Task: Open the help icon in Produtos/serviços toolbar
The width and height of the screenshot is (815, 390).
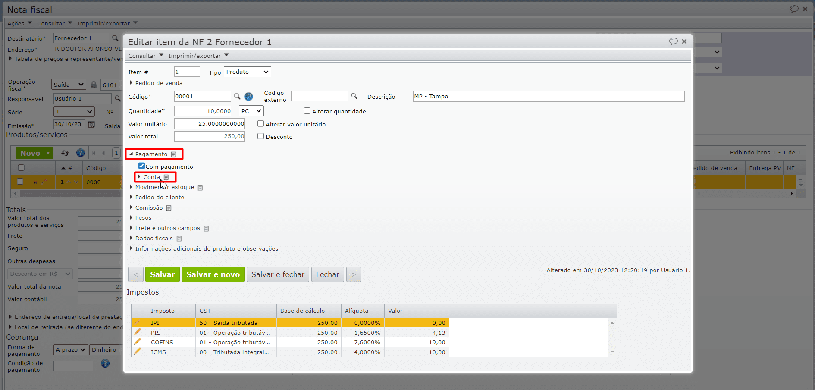Action: [81, 153]
